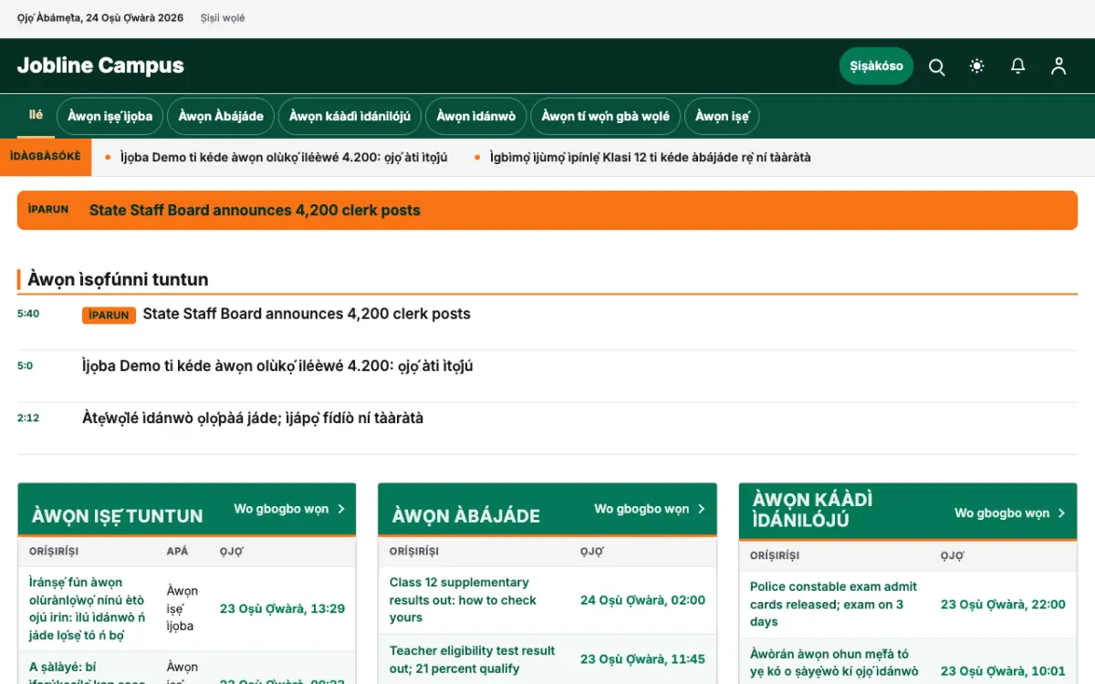Open ticker item about Klasi 12 results
The height and width of the screenshot is (684, 1095).
tap(650, 157)
